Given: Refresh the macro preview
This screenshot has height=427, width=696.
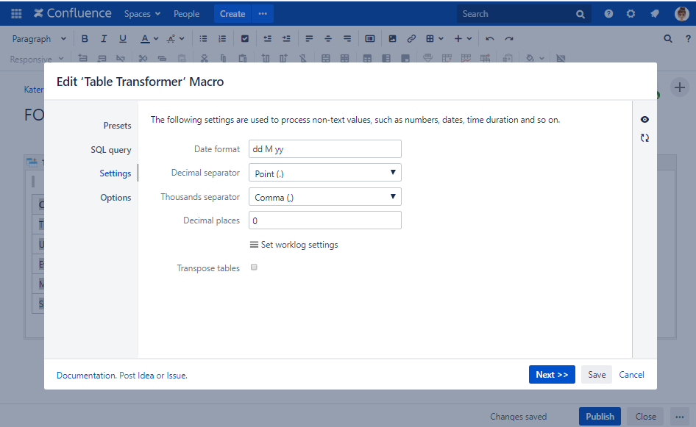Looking at the screenshot, I should tap(644, 137).
